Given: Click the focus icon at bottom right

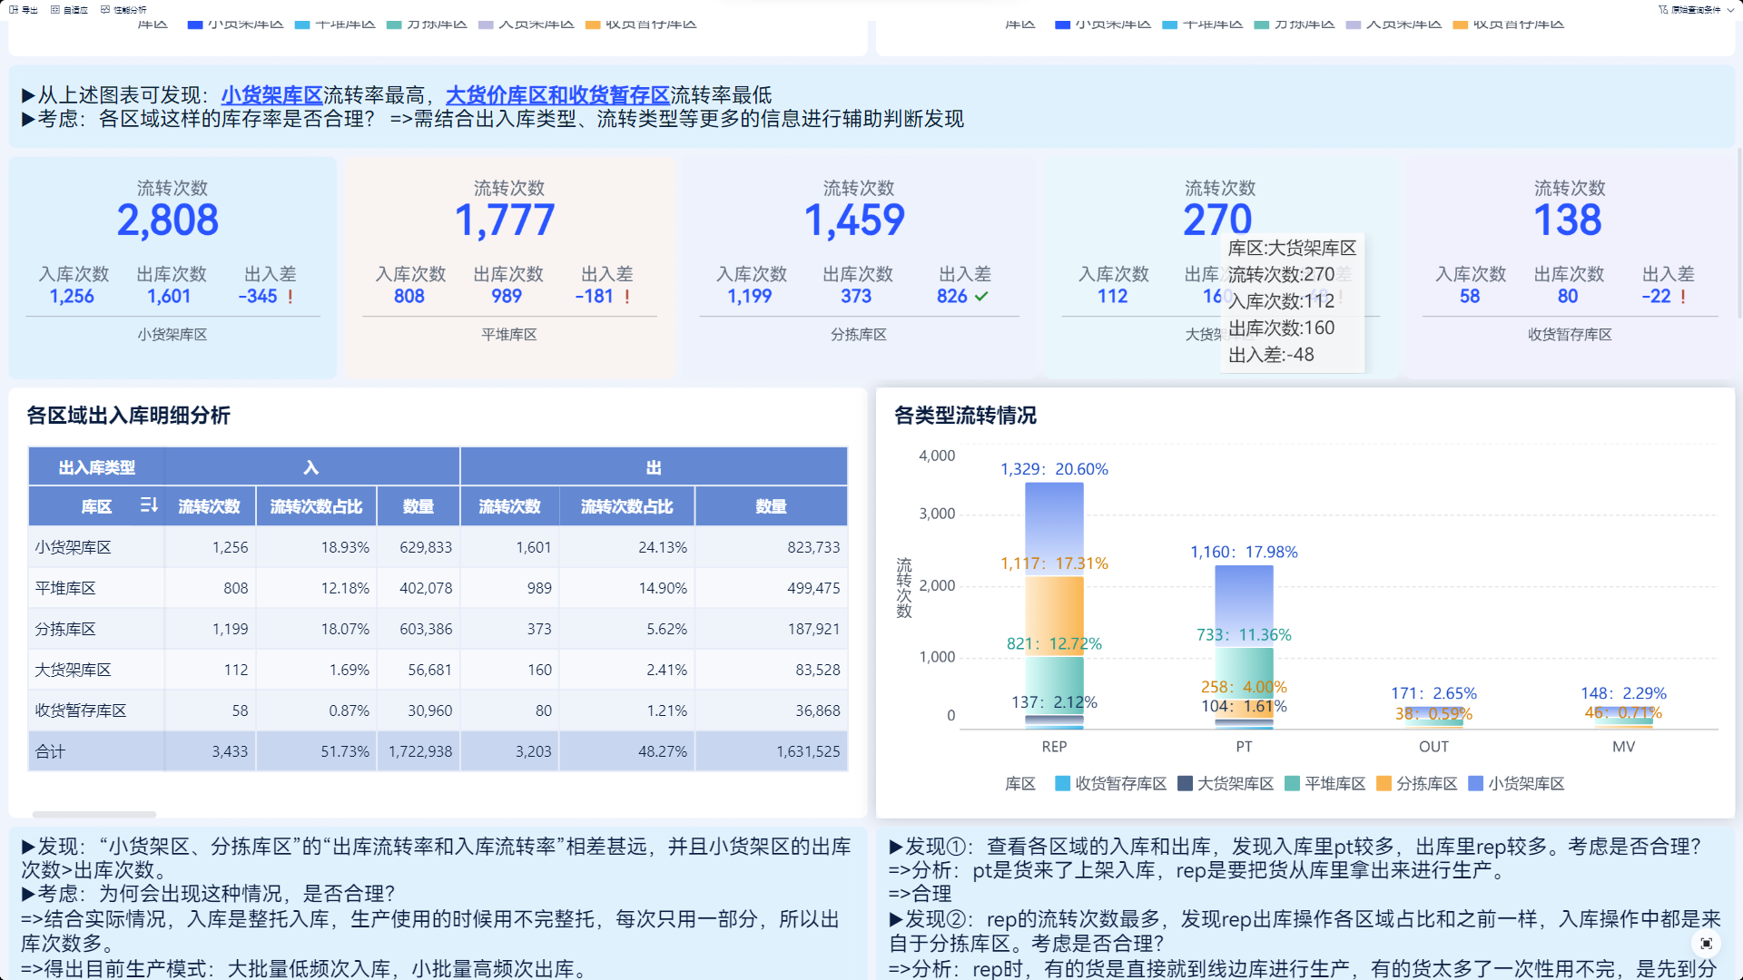Looking at the screenshot, I should [1707, 944].
